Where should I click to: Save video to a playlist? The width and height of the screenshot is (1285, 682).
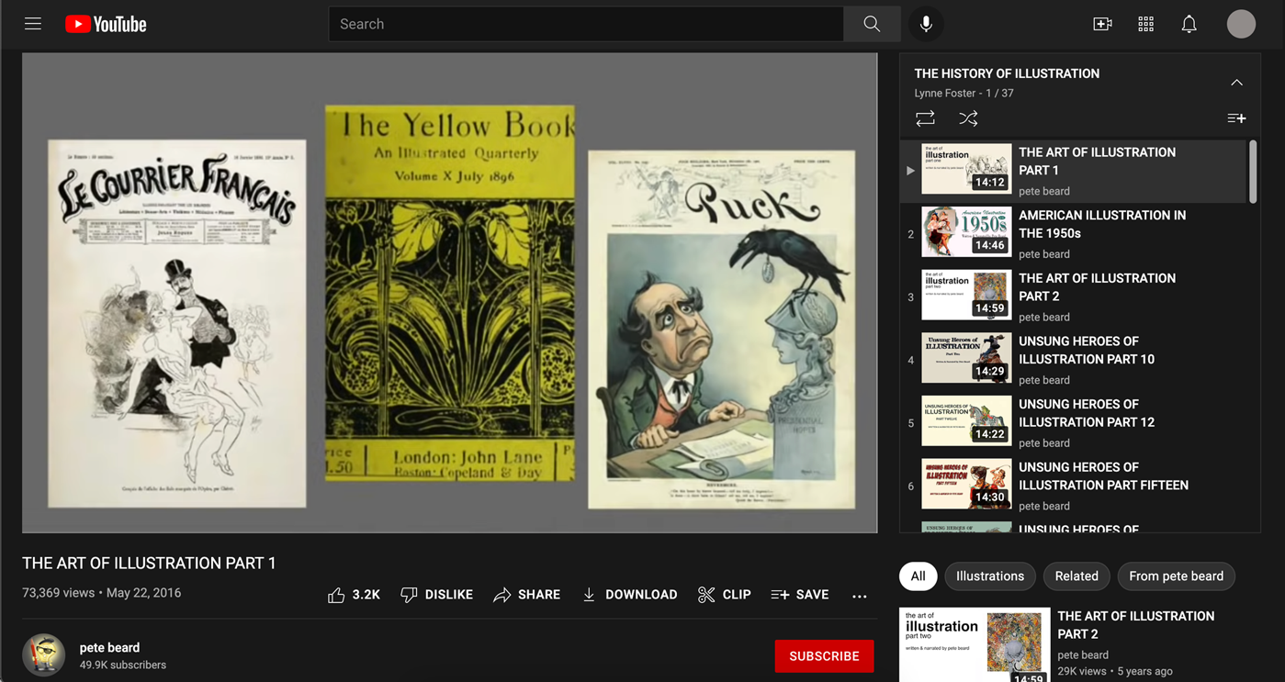click(799, 595)
